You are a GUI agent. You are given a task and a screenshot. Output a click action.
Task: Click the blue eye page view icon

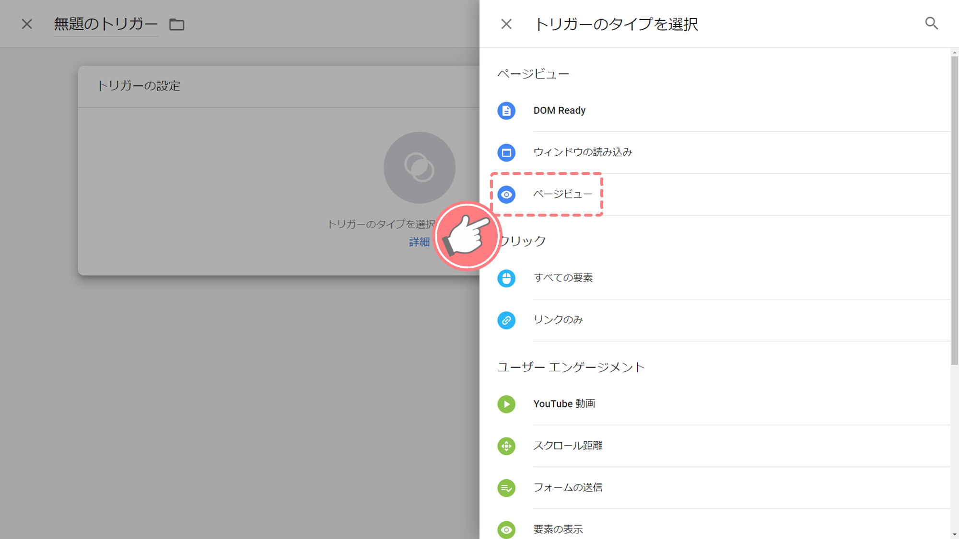pos(506,195)
